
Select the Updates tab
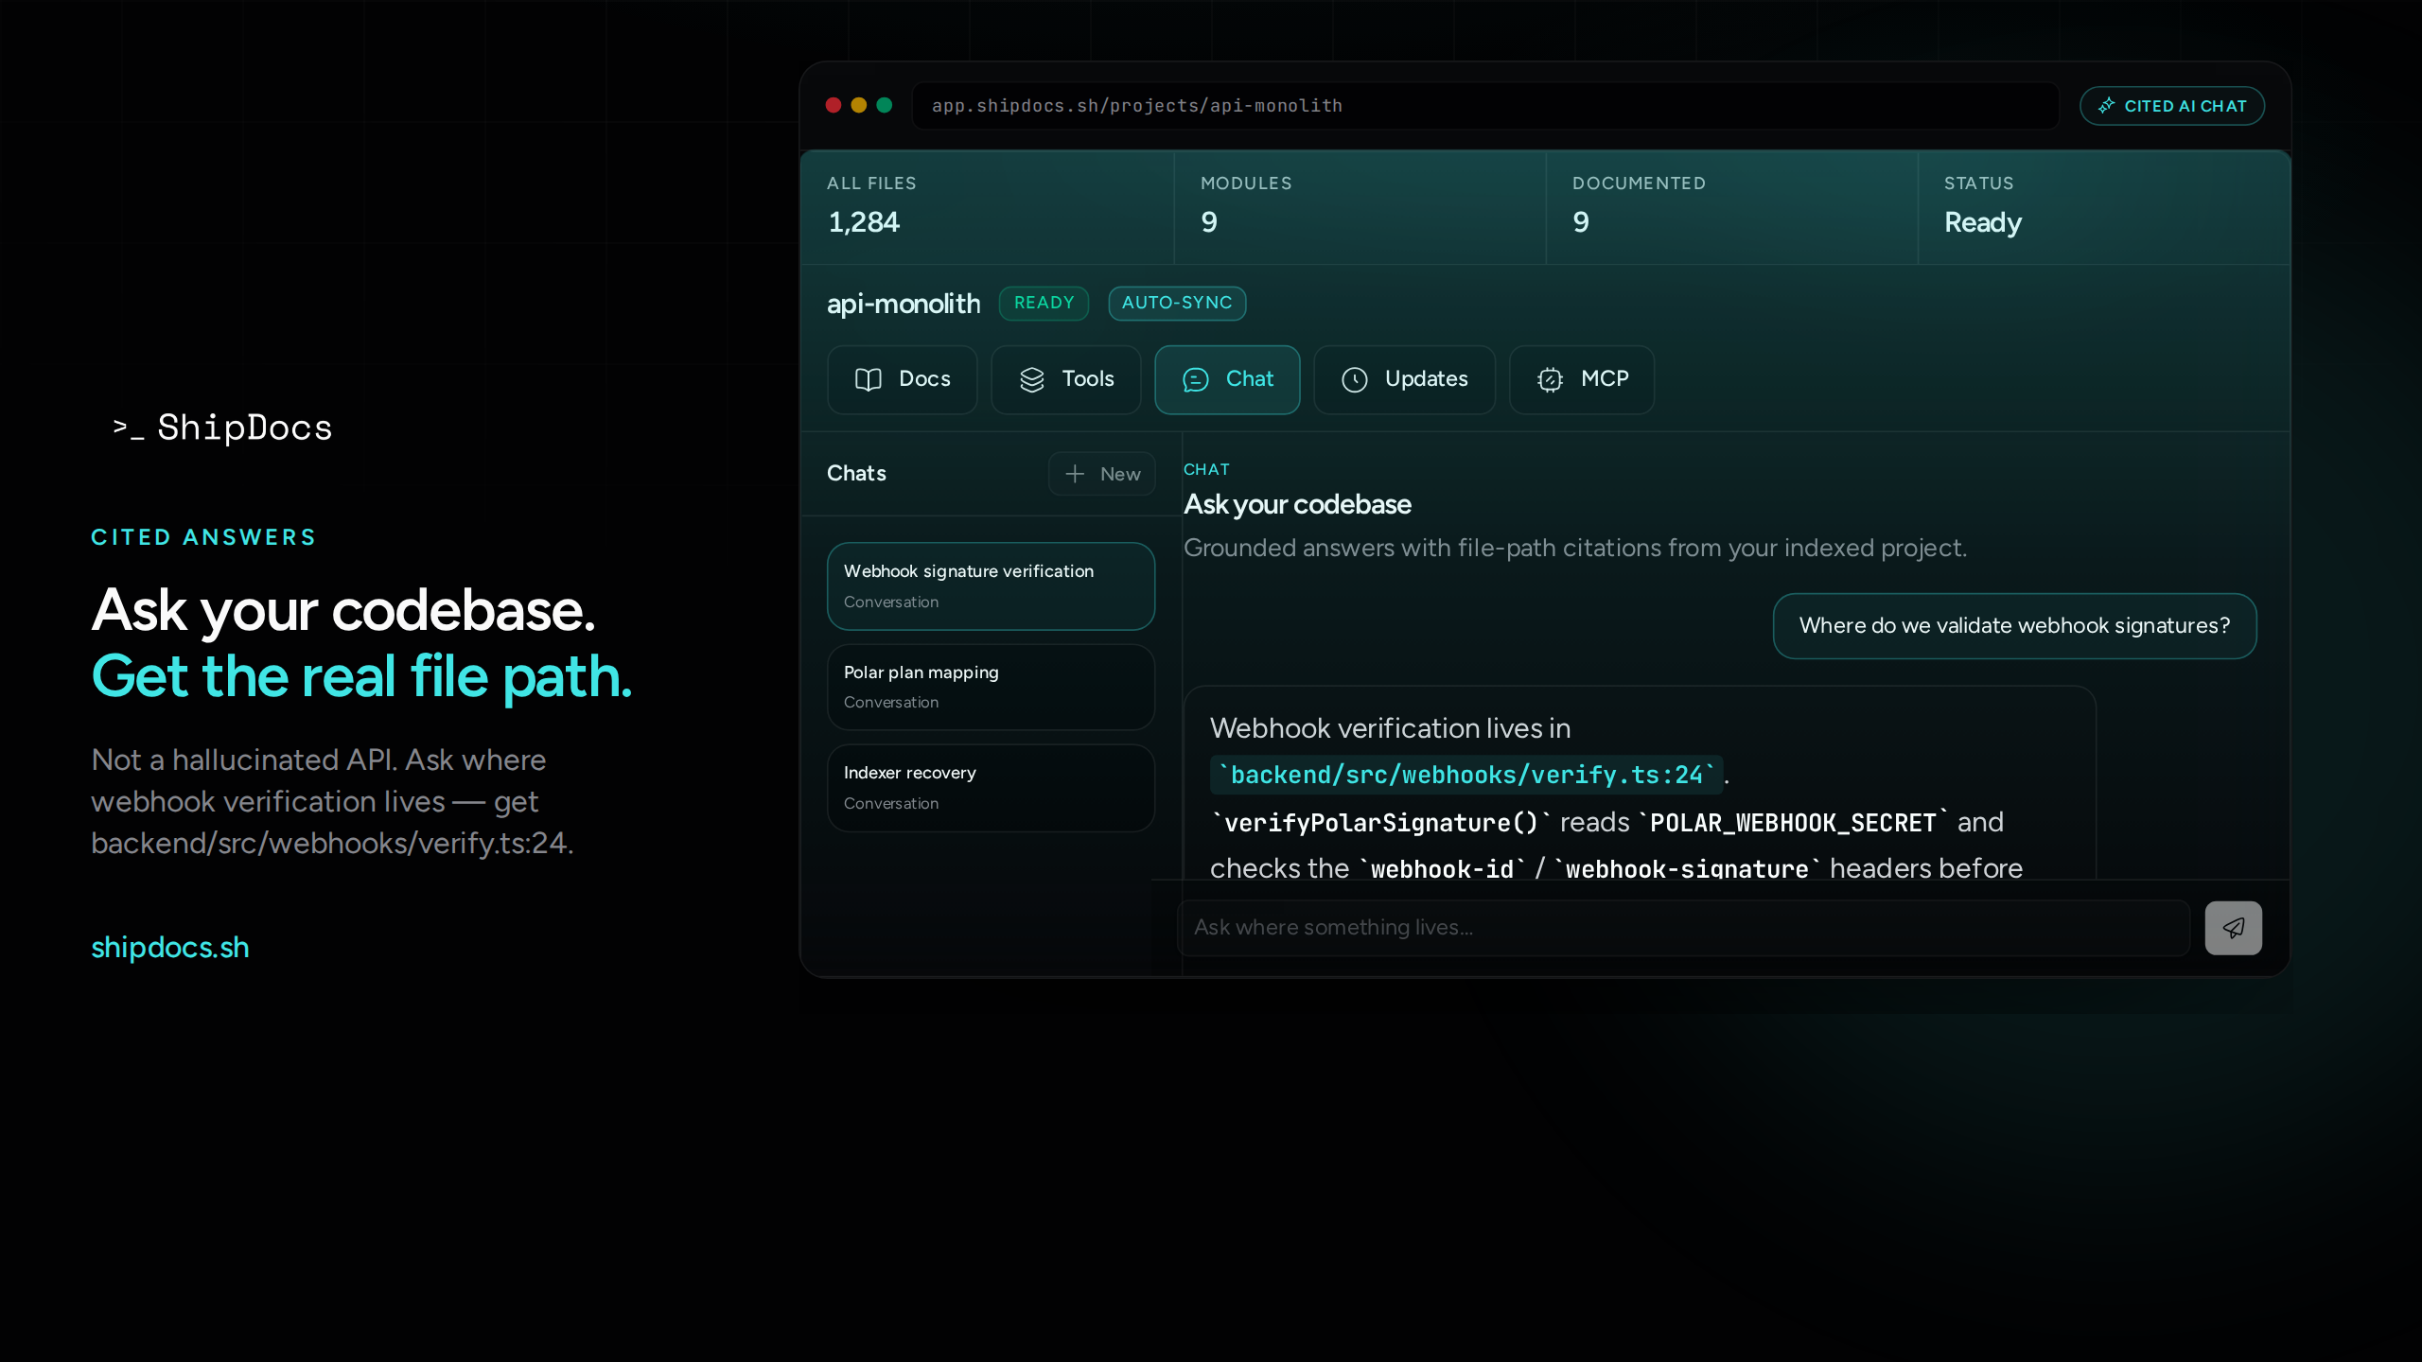click(x=1404, y=379)
